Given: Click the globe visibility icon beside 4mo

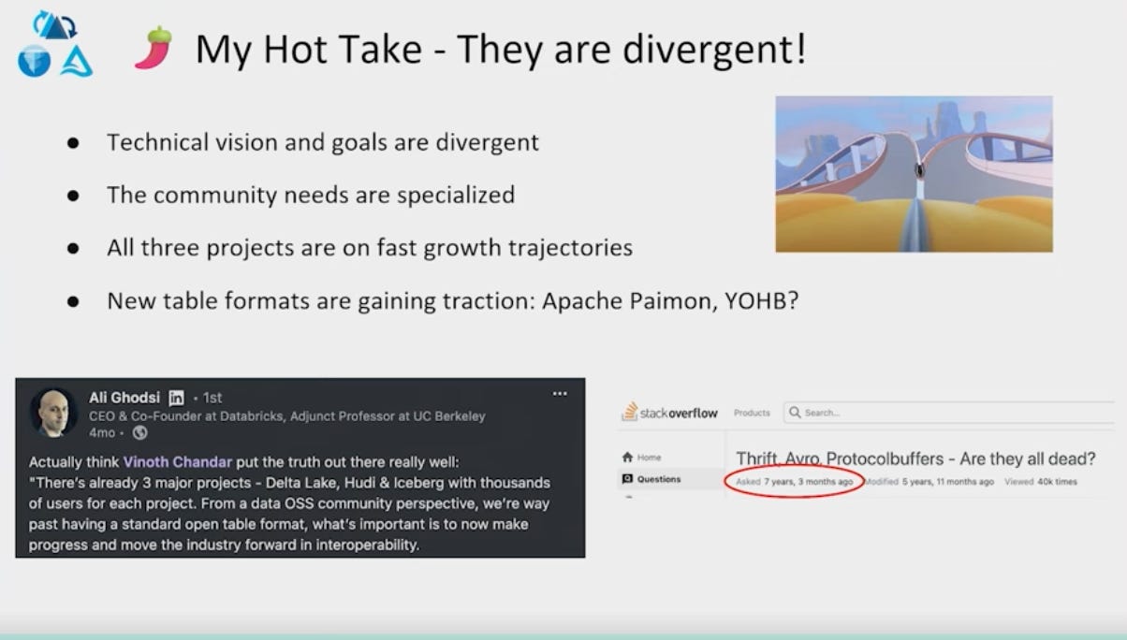Looking at the screenshot, I should (140, 432).
